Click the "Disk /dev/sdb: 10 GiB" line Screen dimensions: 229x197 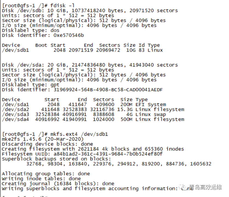tap(90, 11)
